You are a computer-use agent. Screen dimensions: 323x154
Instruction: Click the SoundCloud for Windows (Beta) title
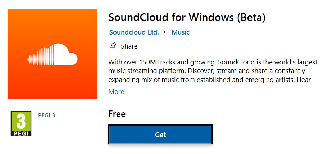[187, 17]
